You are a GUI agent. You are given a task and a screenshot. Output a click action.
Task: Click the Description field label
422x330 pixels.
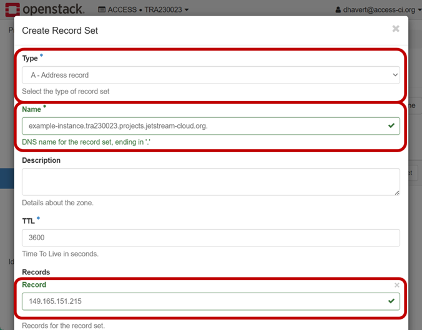[41, 160]
